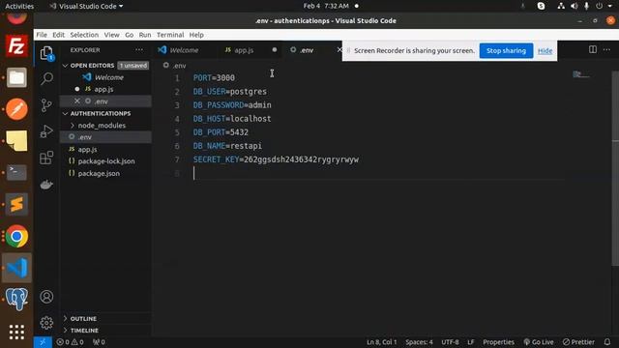Open the Extensions view
The width and height of the screenshot is (619, 348).
tap(46, 158)
